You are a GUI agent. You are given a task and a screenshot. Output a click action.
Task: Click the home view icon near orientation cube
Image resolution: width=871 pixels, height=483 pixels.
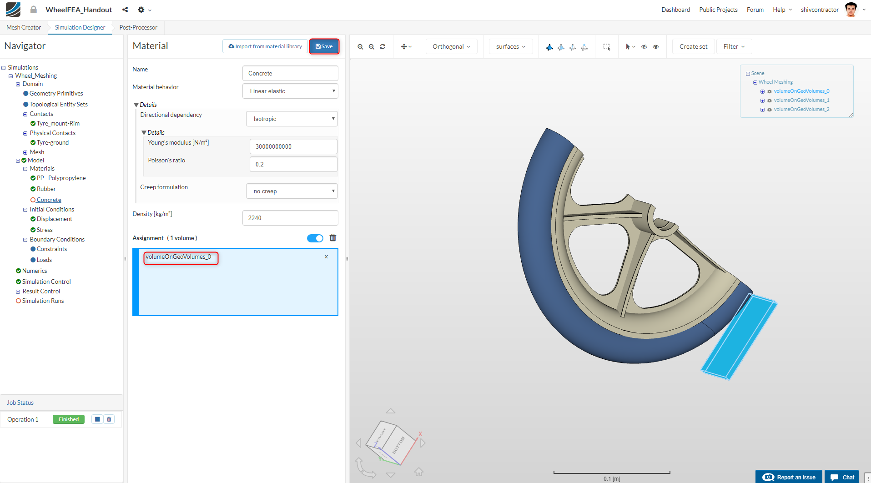(418, 472)
